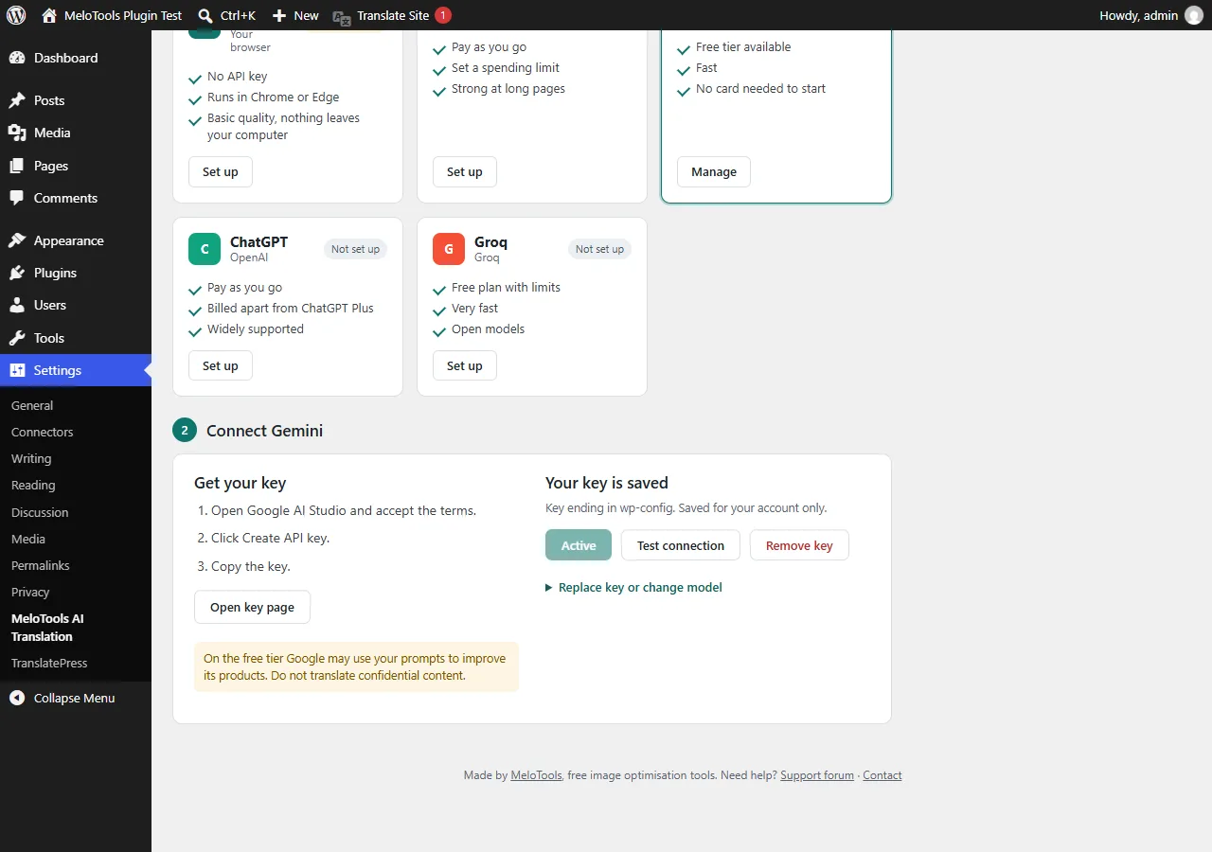
Task: Click the text Billed apart from ChatGPT Plus
Action: click(291, 308)
